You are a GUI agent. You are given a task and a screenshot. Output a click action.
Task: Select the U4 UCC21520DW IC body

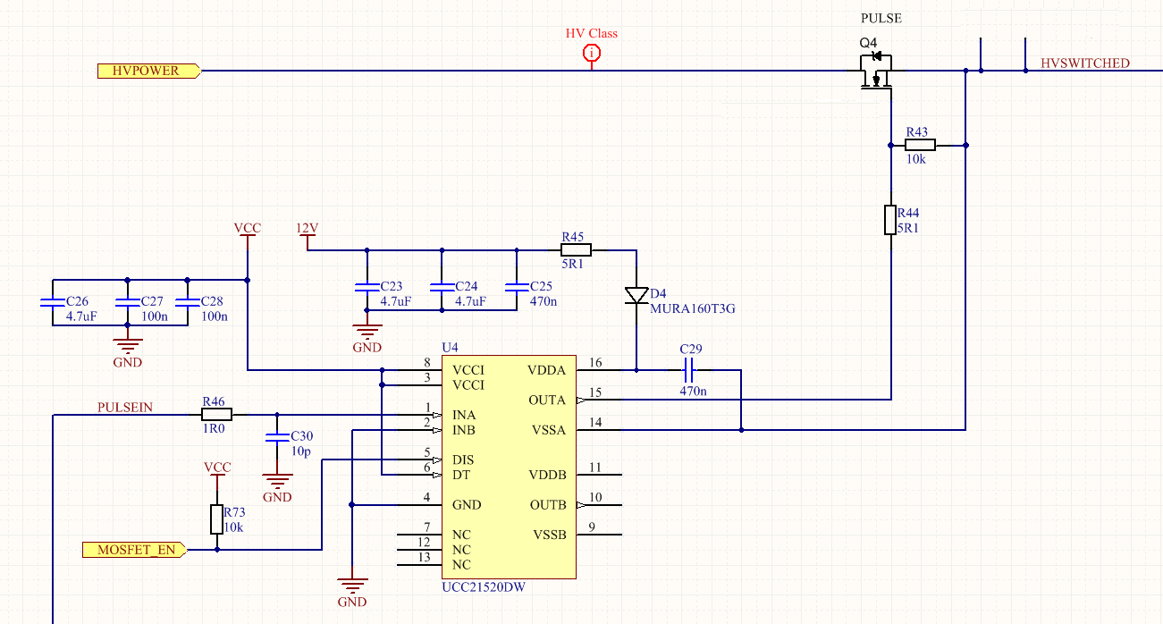pos(509,466)
